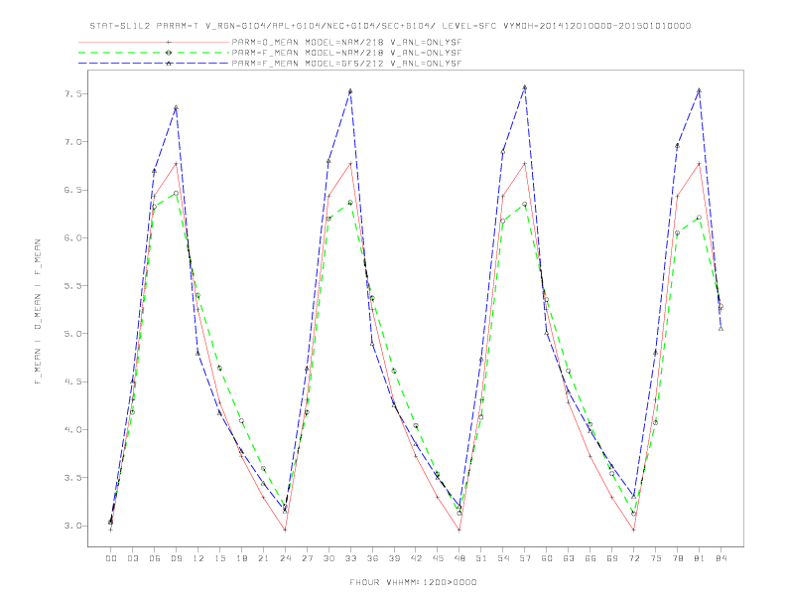Click the 69 forecast hour x-axis label
The height and width of the screenshot is (608, 786).
click(612, 558)
